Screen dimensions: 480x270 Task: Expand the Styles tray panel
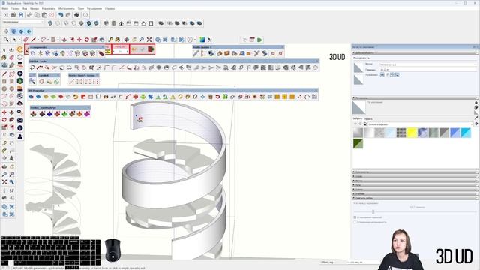click(415, 177)
